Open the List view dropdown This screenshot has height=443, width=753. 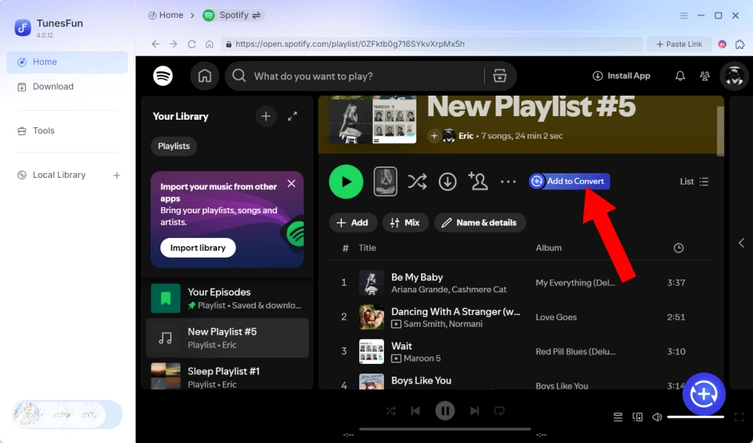(x=694, y=182)
